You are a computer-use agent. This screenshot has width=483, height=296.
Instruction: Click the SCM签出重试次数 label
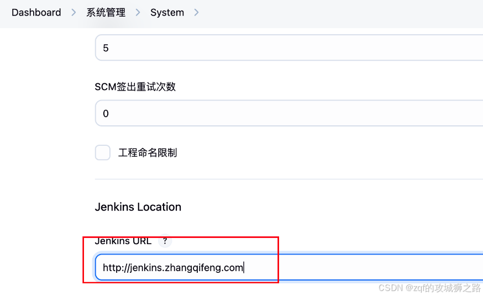coord(135,87)
